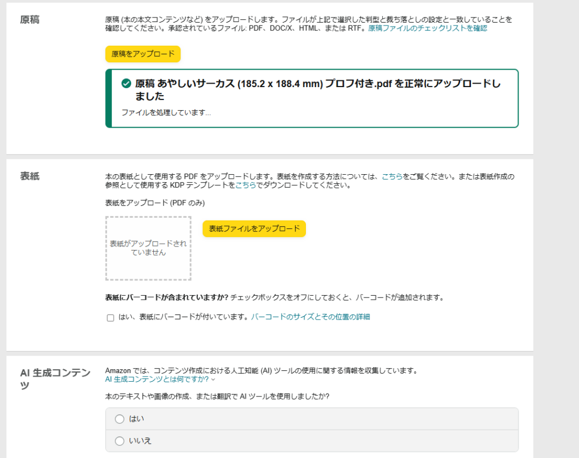Click the AI 生成コンテンツ section heading
The height and width of the screenshot is (458, 579).
click(x=55, y=379)
